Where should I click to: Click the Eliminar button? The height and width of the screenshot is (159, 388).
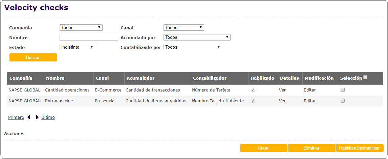coord(311,148)
